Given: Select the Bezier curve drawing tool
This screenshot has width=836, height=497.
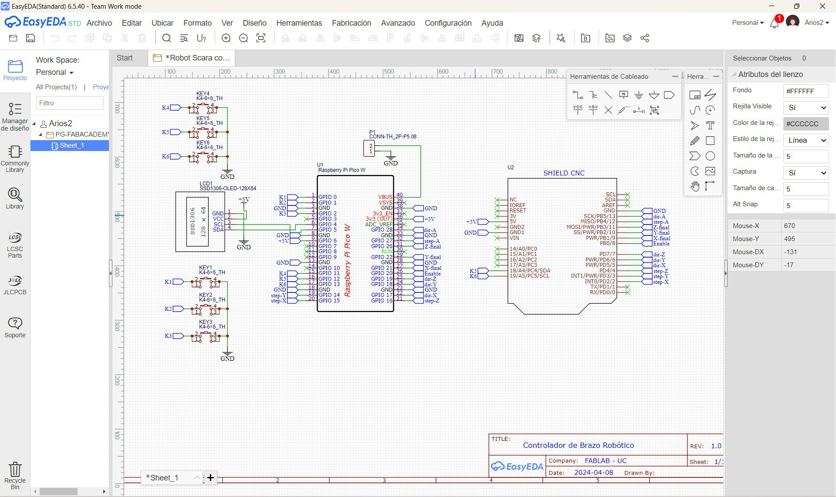Looking at the screenshot, I should tap(695, 110).
